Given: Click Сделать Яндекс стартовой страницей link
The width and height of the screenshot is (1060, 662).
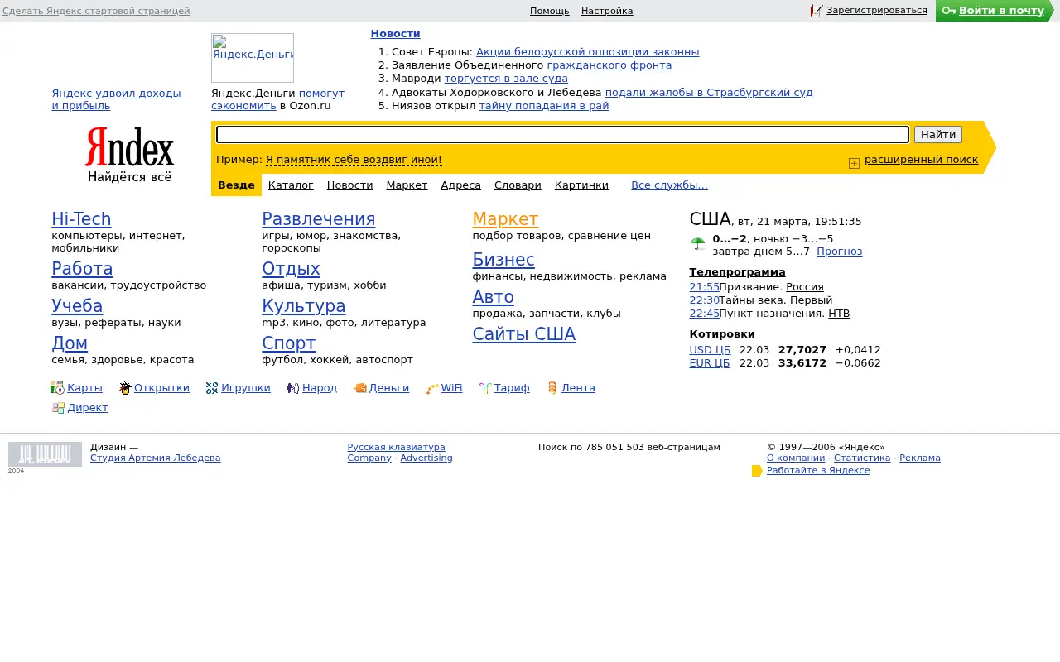Looking at the screenshot, I should click(x=96, y=11).
